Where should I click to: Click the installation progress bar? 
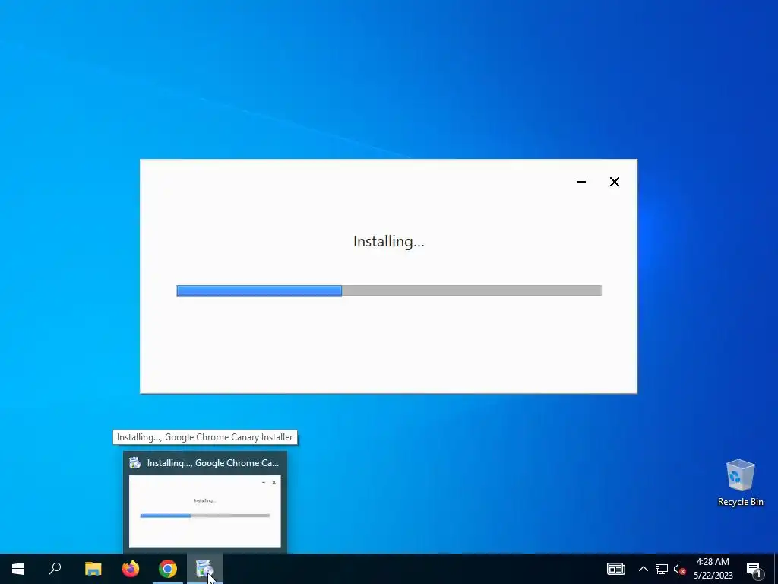coord(389,291)
